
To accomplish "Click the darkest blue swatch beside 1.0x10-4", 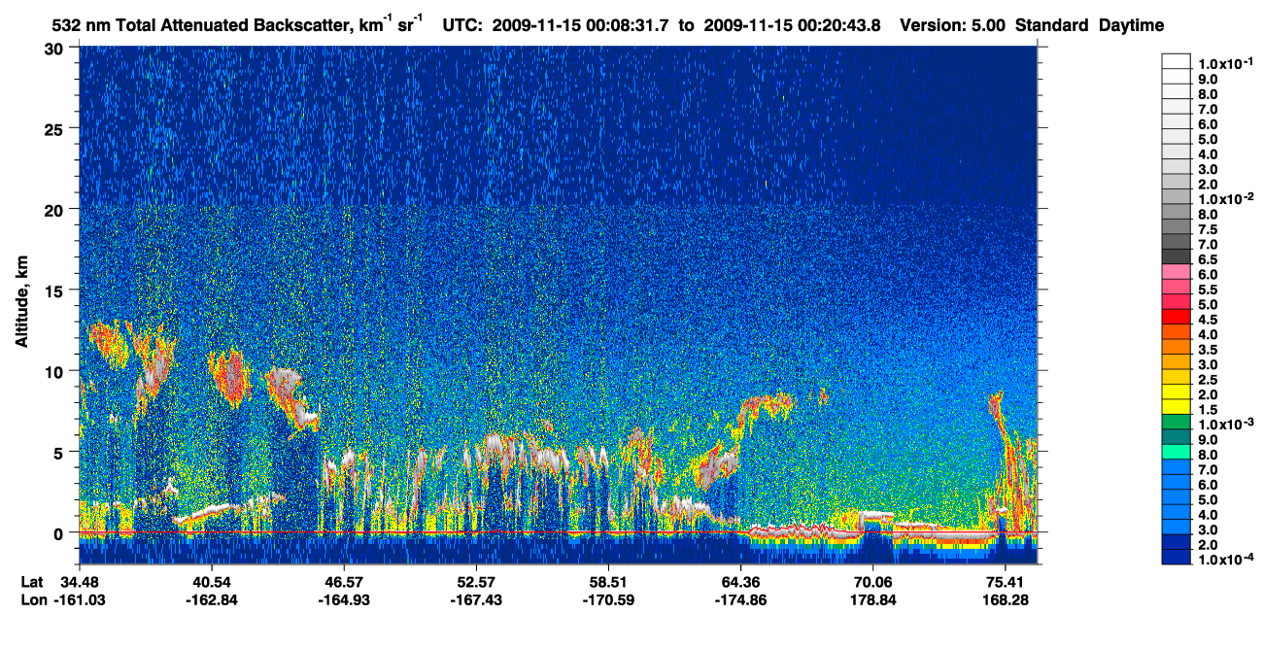I will 1176,558.
